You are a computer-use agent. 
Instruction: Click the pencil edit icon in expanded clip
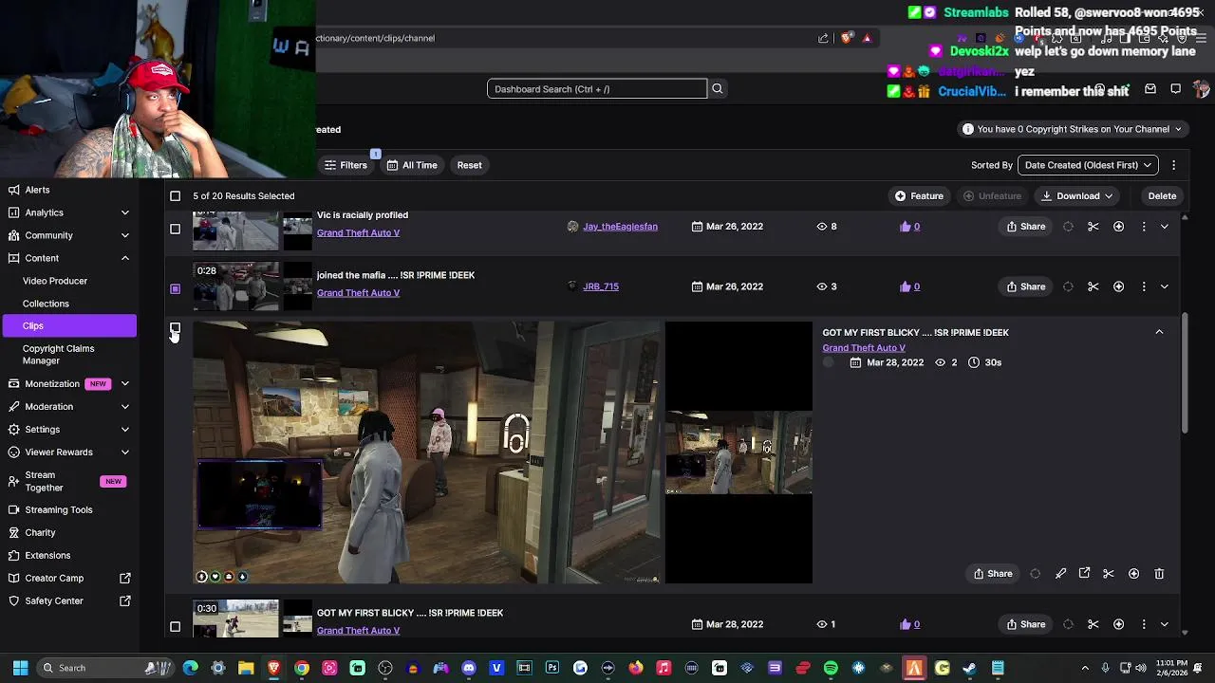coord(1060,574)
